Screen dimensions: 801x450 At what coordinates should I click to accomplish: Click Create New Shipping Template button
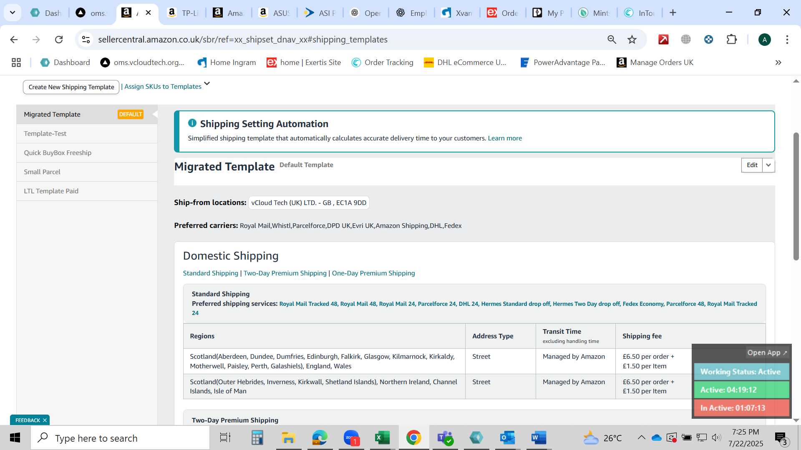coord(71,87)
